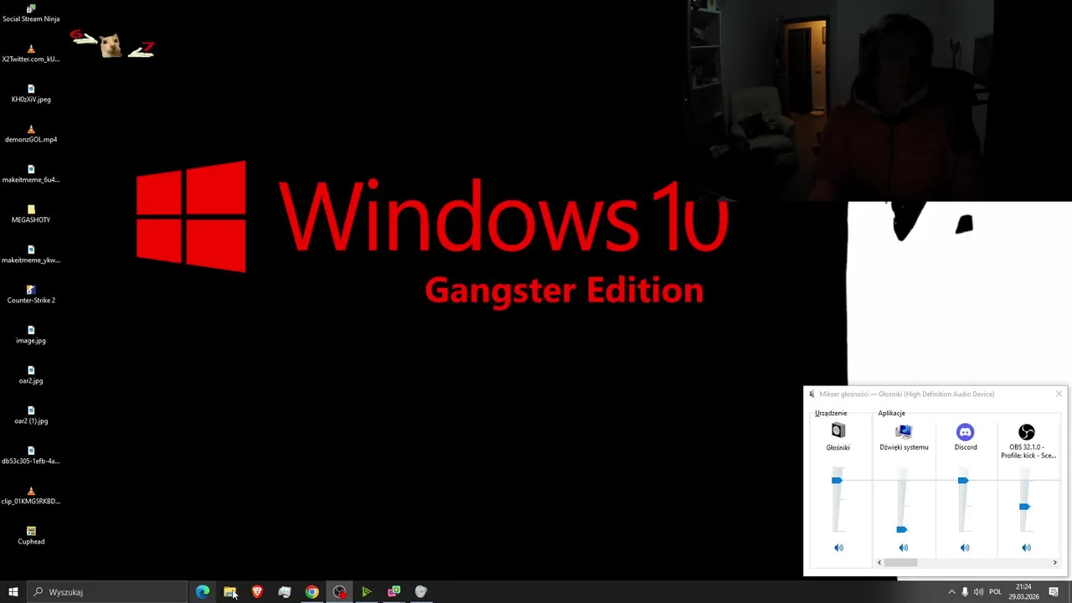Image resolution: width=1072 pixels, height=603 pixels.
Task: Click the microphone tray icon
Action: click(965, 592)
